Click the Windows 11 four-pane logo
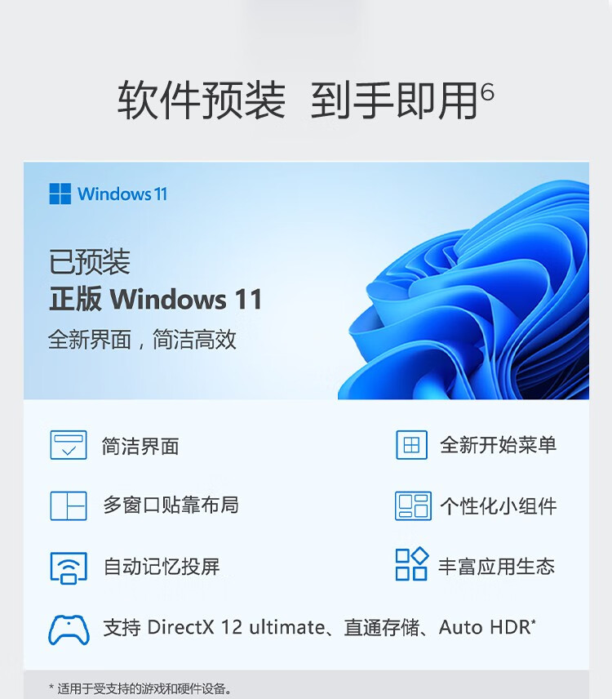 60,194
